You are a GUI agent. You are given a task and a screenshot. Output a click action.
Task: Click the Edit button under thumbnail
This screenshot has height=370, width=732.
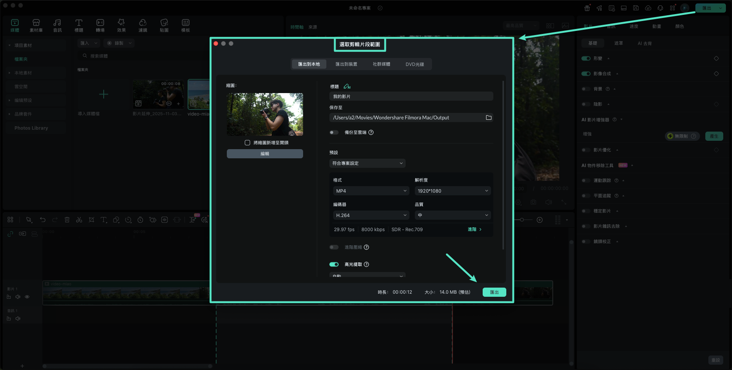coord(265,154)
